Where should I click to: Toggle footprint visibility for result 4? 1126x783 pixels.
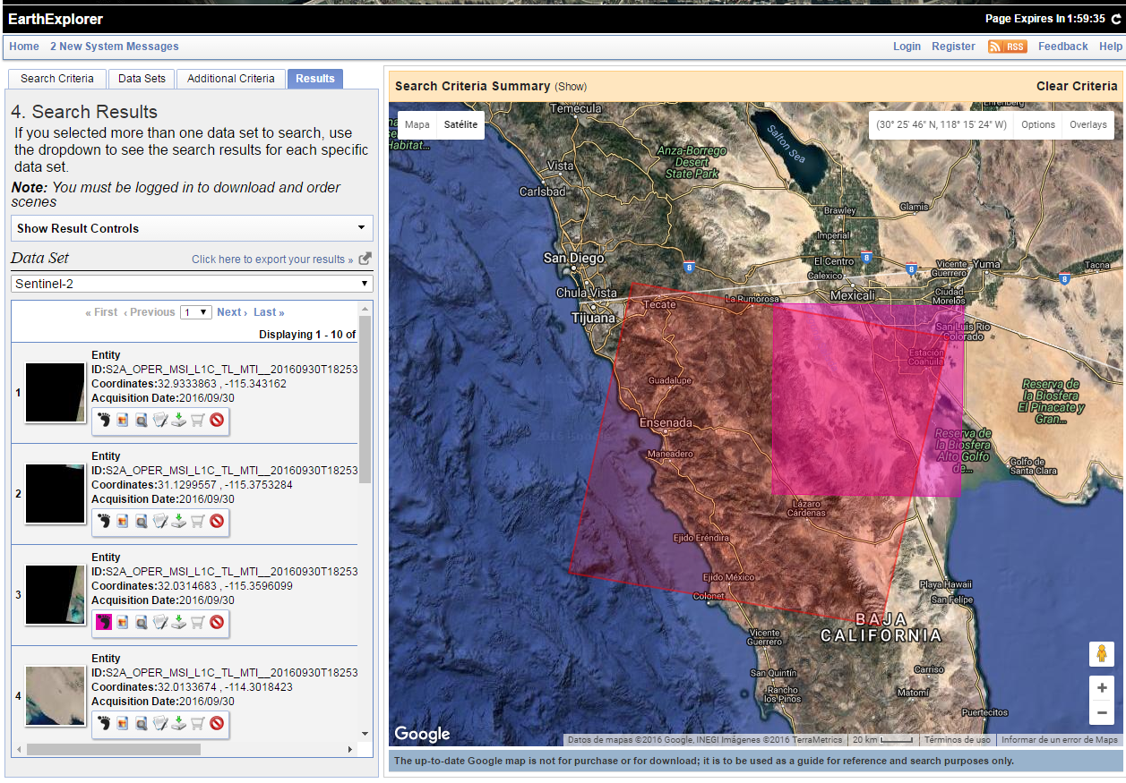pos(104,723)
